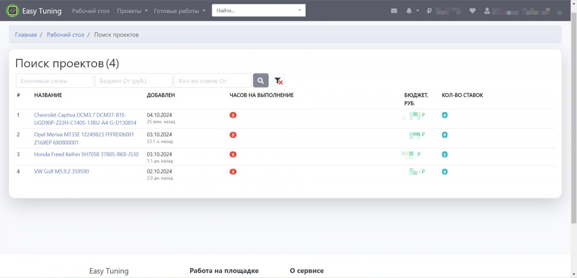Click hours badge for Honda Freed row
The width and height of the screenshot is (577, 278).
[x=233, y=154]
